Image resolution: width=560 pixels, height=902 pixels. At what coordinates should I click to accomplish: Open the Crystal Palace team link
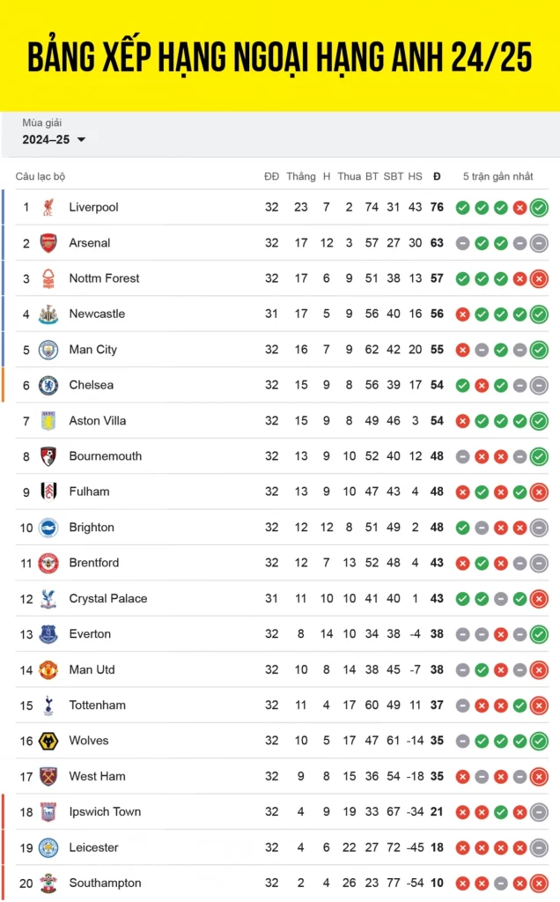pos(107,598)
